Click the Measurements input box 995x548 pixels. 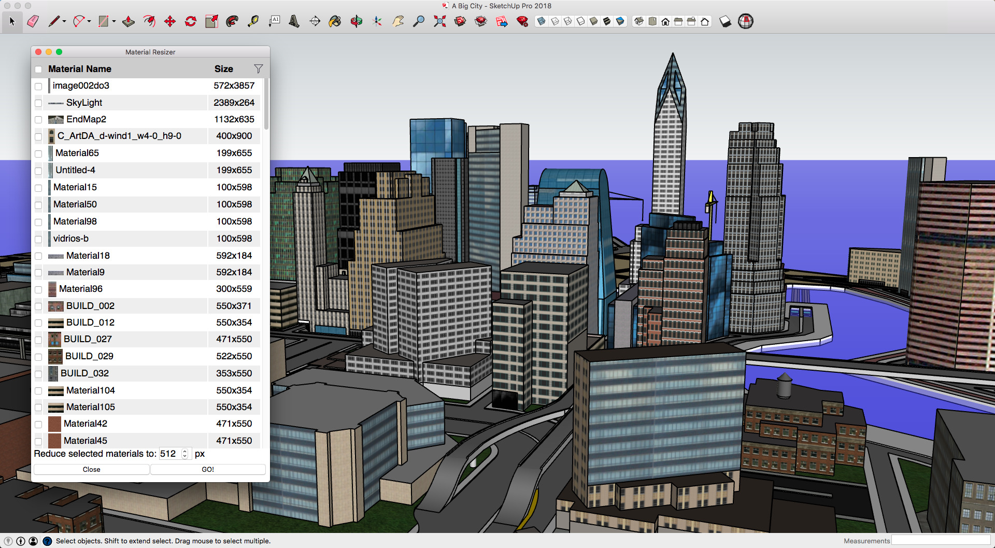[x=941, y=541]
